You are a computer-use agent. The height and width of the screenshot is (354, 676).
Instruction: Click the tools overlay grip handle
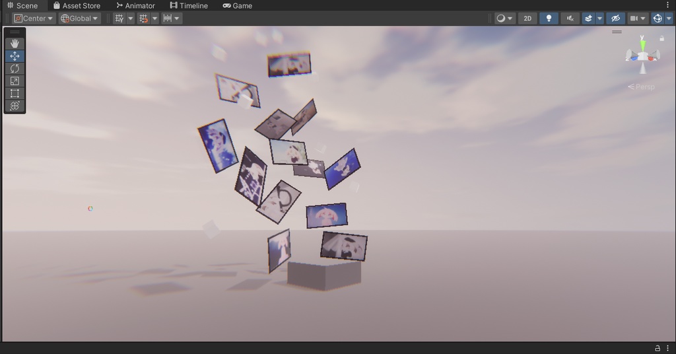(15, 32)
